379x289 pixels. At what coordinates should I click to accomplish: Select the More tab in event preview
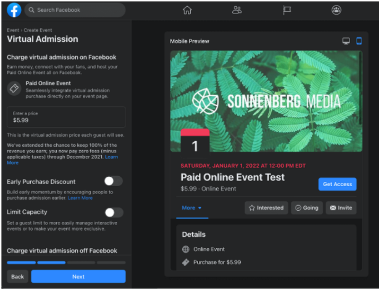[192, 208]
